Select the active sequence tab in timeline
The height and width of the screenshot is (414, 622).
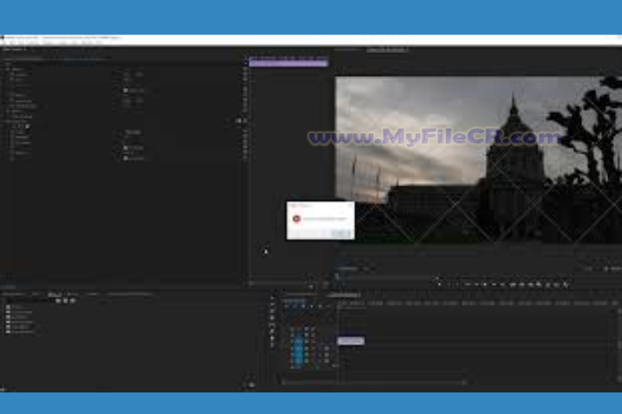click(344, 295)
